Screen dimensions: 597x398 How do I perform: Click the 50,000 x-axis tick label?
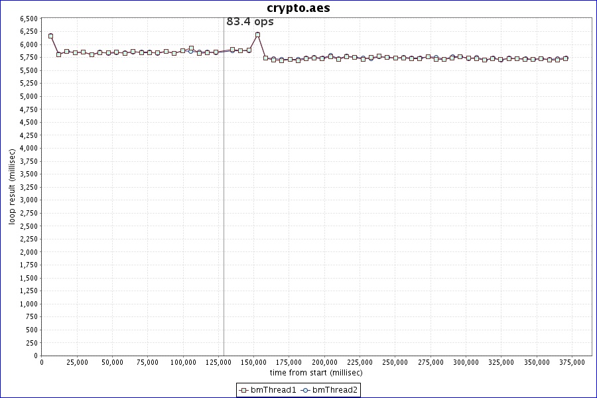pos(112,362)
